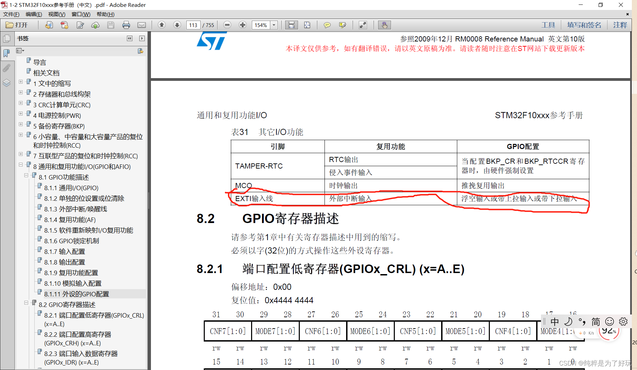This screenshot has width=637, height=370.
Task: Toggle the hand touch mode tool
Action: 385,25
